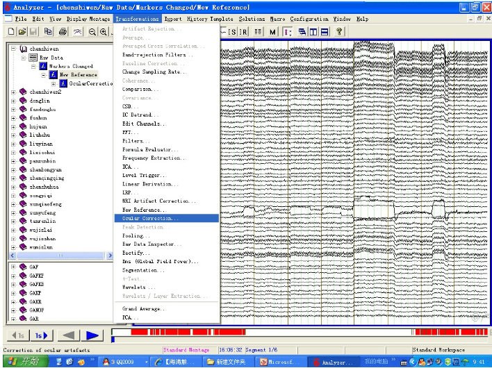Click the cascade windows toolbar icon
The height and width of the screenshot is (368, 492).
point(302,32)
